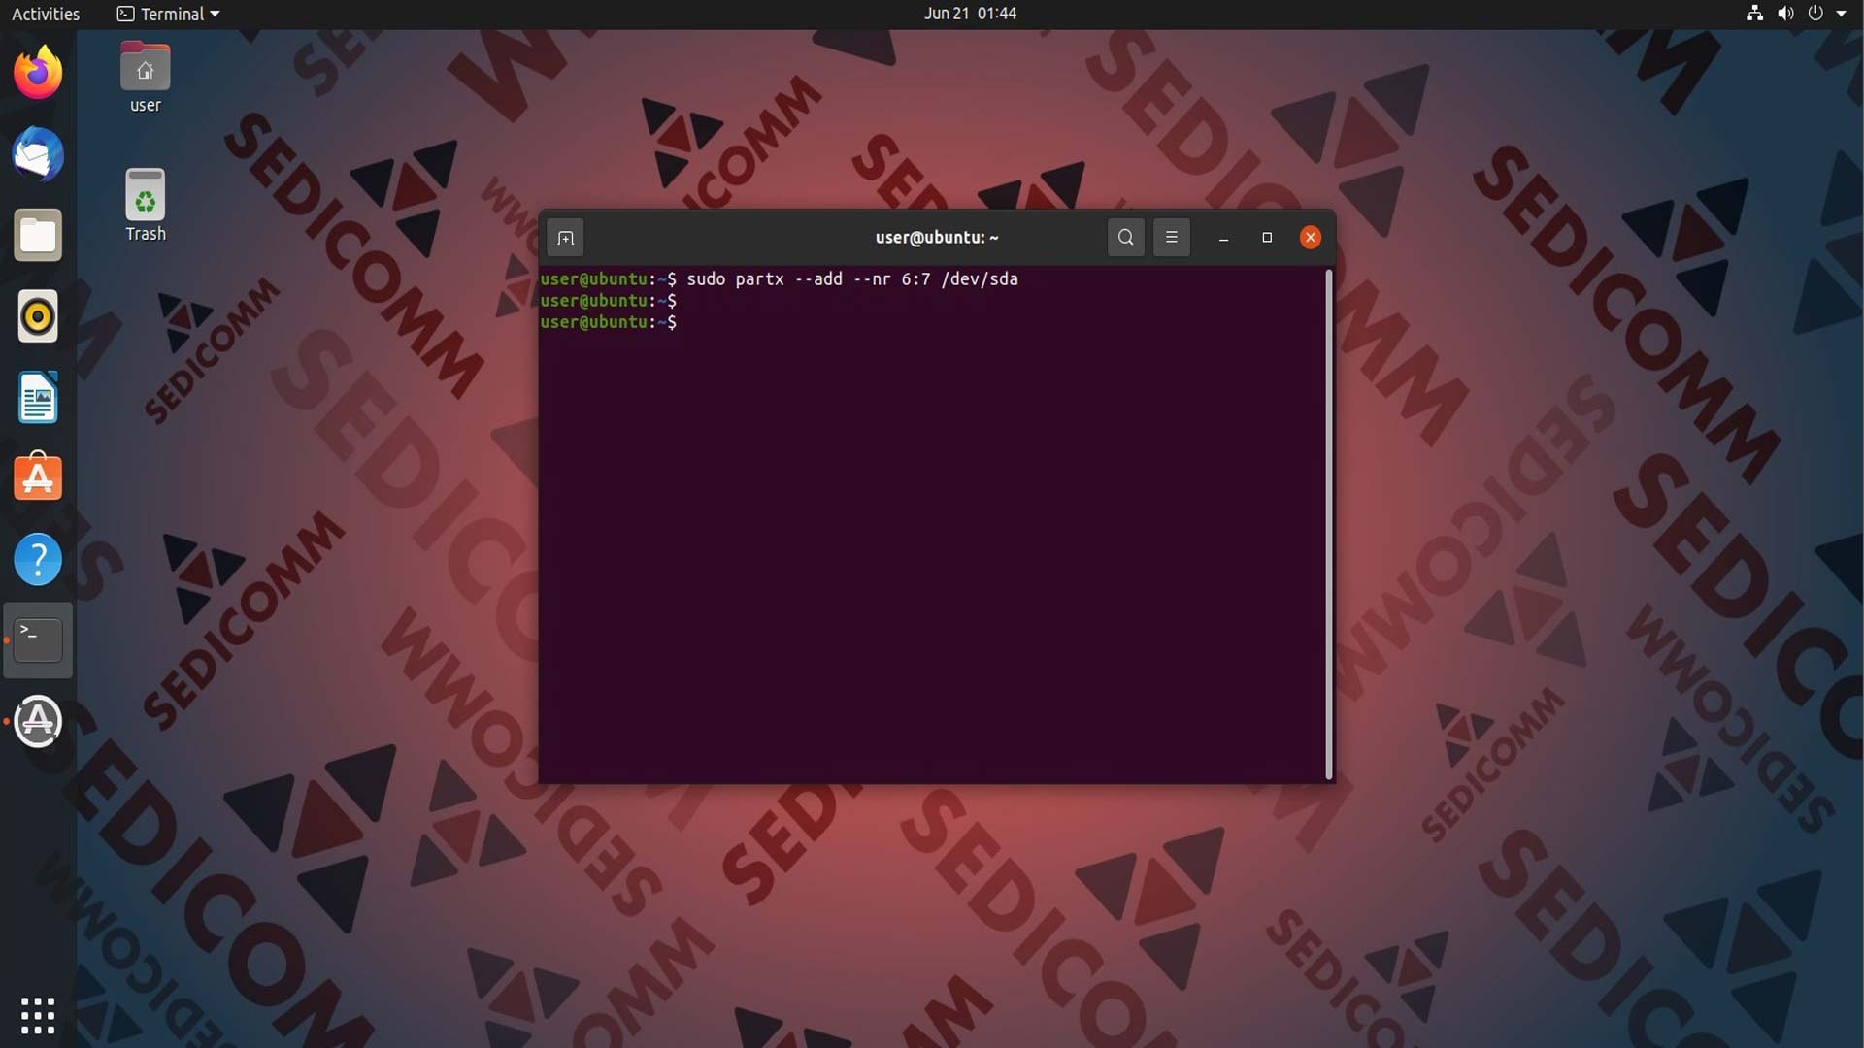Click the Terminal vertical scrollbar

click(x=1328, y=524)
